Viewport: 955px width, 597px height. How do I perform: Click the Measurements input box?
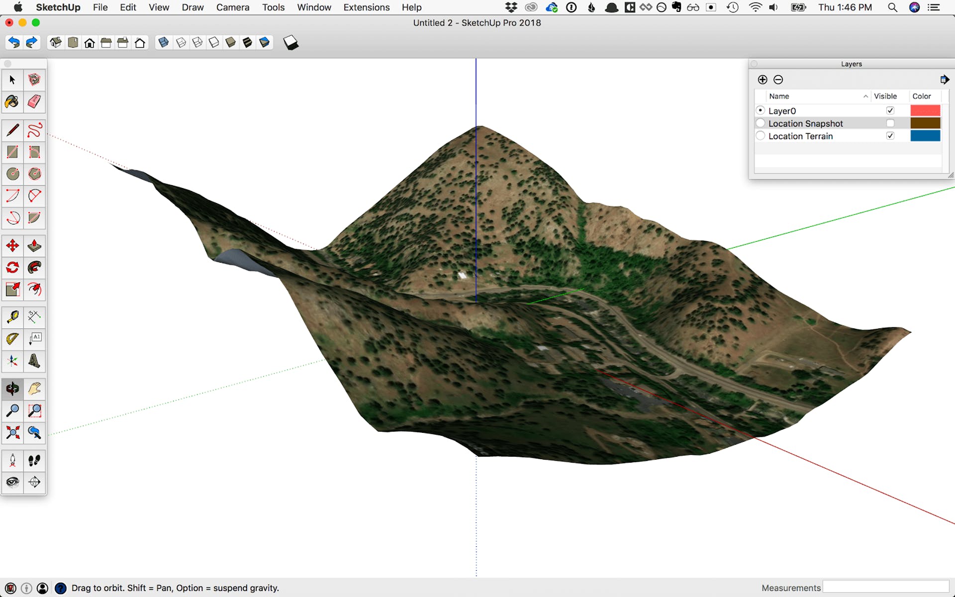[885, 587]
